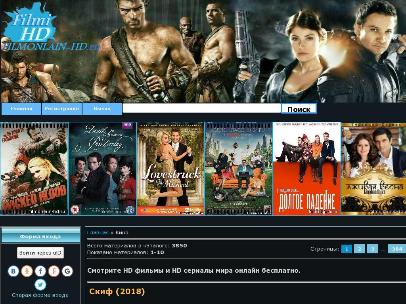Focus the search text field
Image resolution: width=406 pixels, height=304 pixels.
tap(201, 108)
